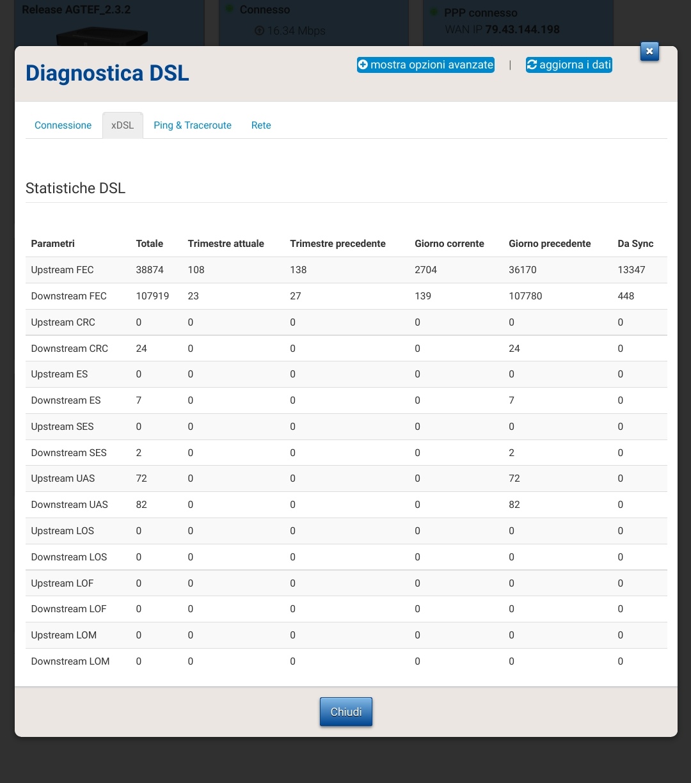691x783 pixels.
Task: Select the Upstream LOF row label
Action: (63, 583)
